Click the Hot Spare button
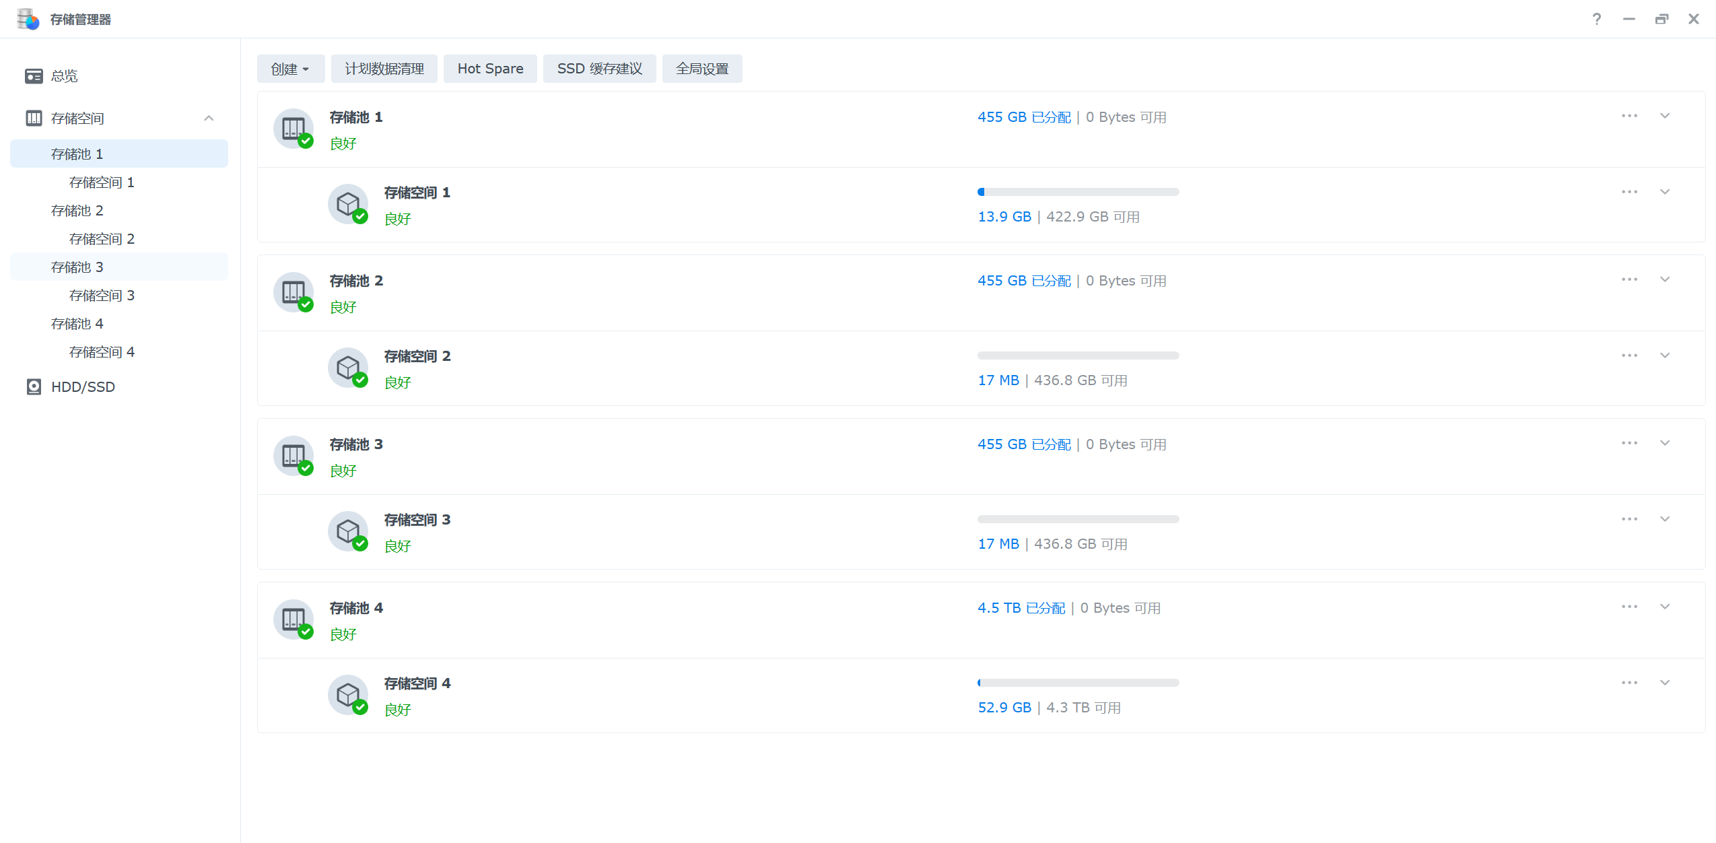Screen dimensions: 1716x843 click(x=490, y=69)
